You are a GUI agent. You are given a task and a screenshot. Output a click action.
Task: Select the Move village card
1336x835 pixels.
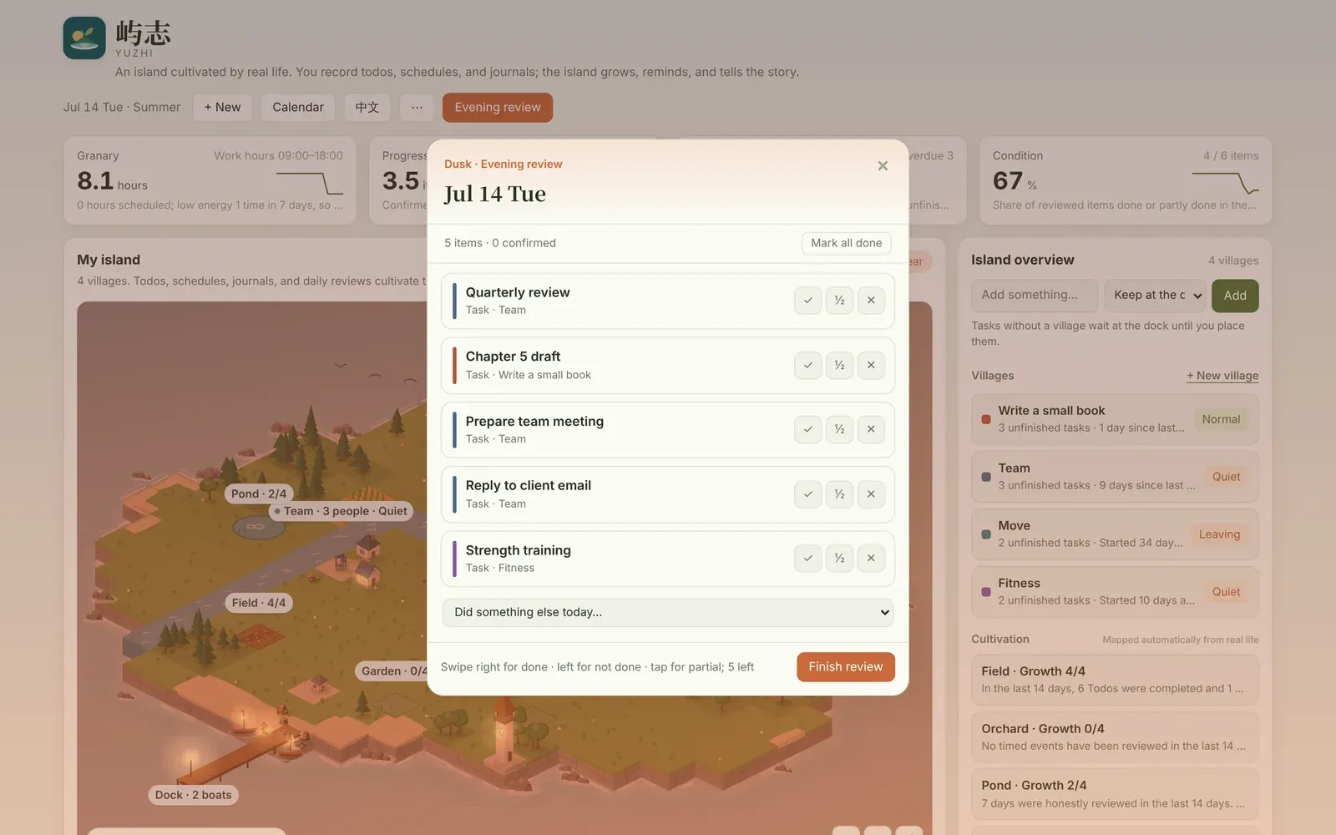1115,534
